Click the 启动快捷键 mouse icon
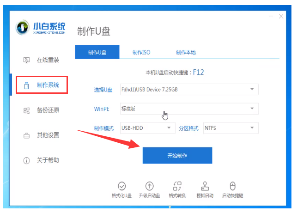Image resolution: width=297 pixels, height=213 pixels. point(233,186)
